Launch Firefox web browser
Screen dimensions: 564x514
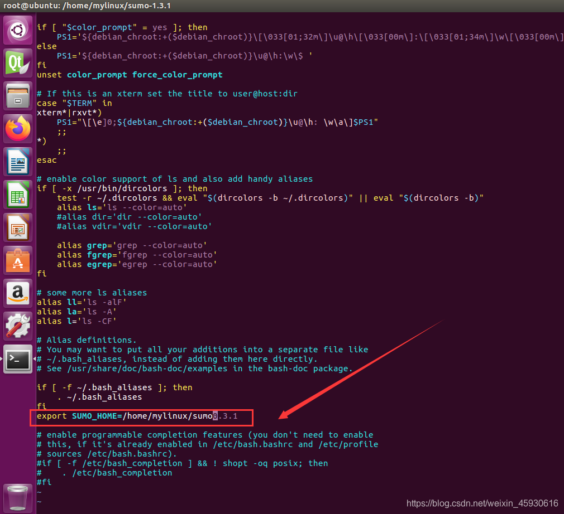tap(18, 129)
